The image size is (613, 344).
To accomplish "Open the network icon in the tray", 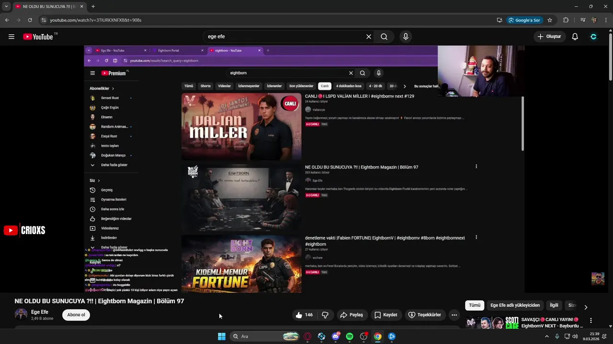I will (x=566, y=336).
